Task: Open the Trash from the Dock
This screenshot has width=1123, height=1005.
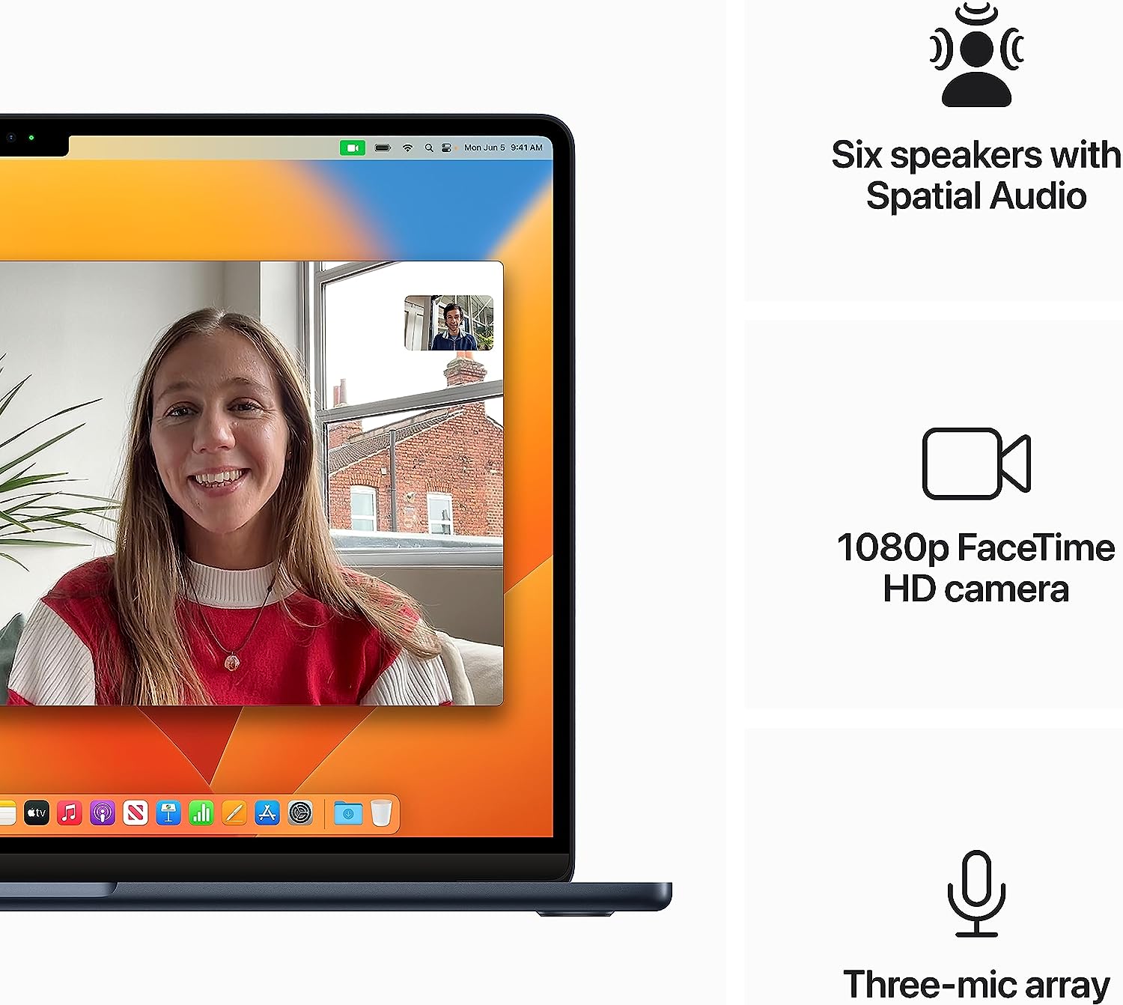Action: (x=382, y=814)
